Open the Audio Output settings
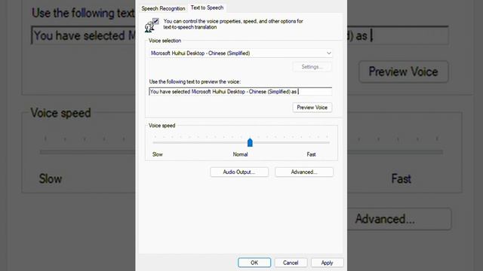The image size is (483, 271). coord(239,172)
